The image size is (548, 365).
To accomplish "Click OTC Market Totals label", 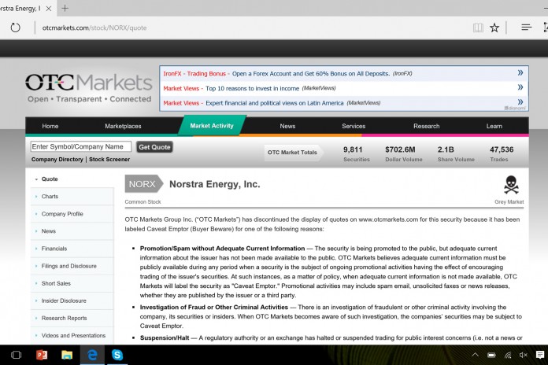I will coord(292,153).
